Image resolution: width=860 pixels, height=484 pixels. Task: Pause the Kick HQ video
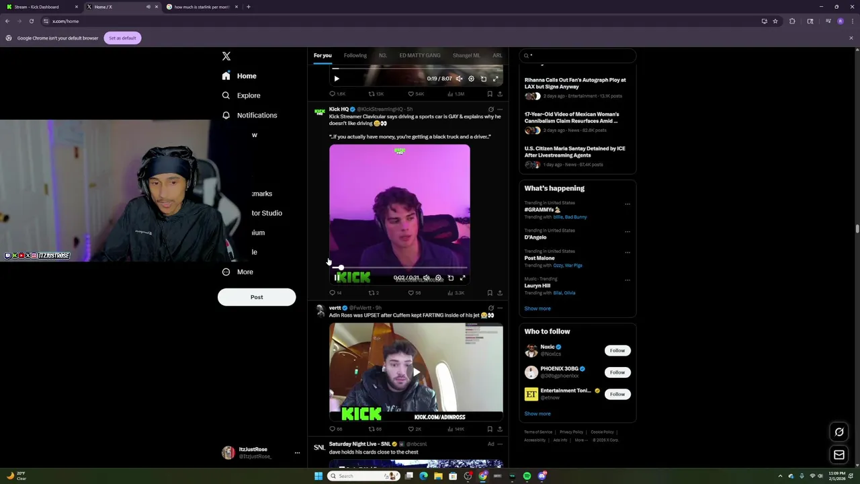337,278
